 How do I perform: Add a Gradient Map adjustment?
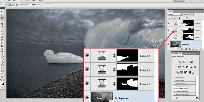click(189, 72)
